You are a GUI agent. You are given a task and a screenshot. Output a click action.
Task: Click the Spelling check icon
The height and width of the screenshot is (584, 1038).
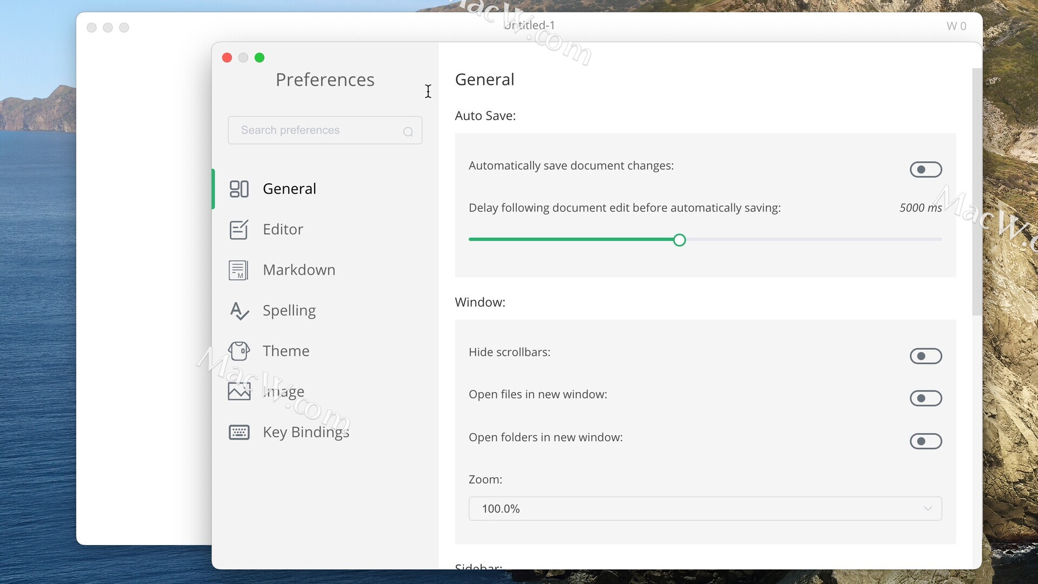(x=238, y=311)
